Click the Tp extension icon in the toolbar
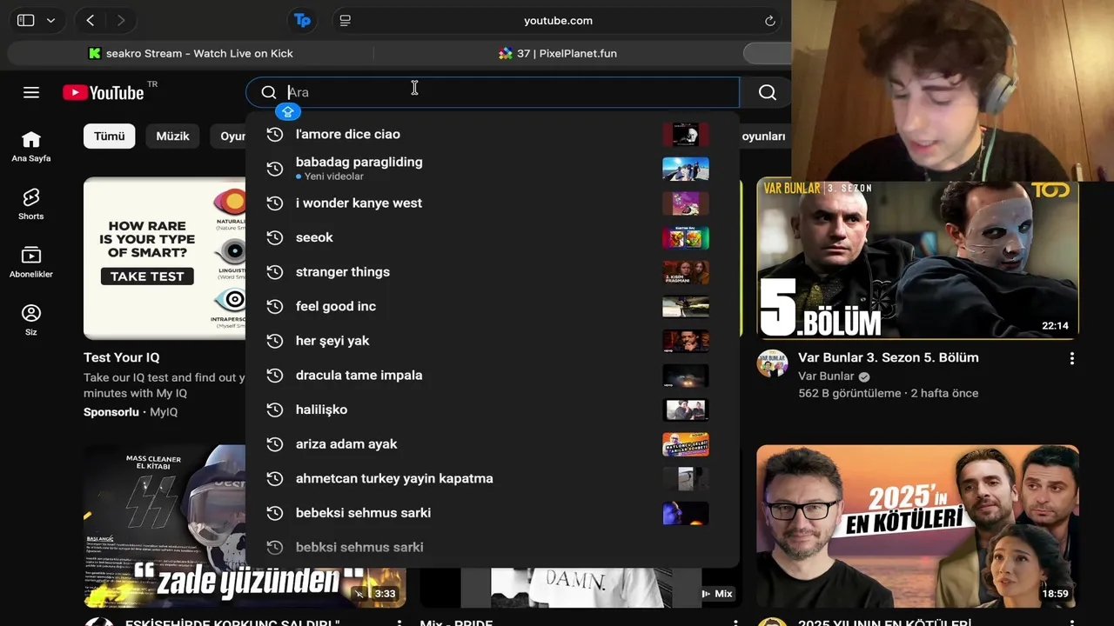 click(302, 20)
